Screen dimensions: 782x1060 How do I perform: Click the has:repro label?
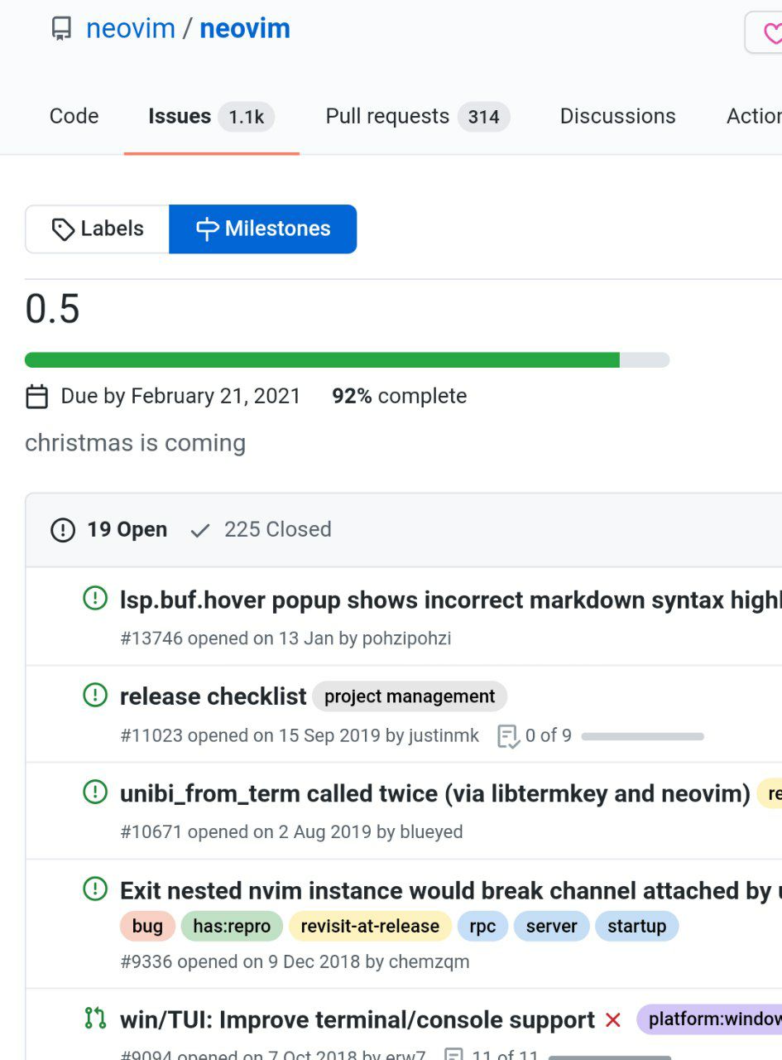[x=232, y=926]
